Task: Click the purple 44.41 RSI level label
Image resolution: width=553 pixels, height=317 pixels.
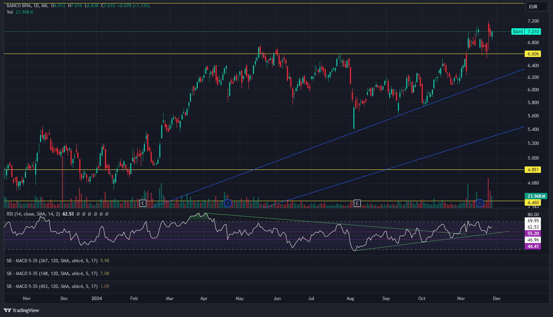Action: click(x=533, y=246)
